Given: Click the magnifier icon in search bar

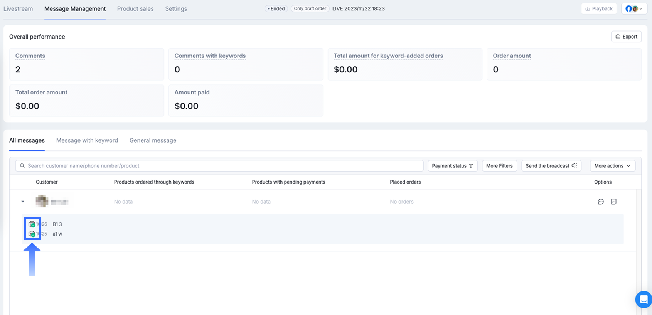Looking at the screenshot, I should (22, 166).
